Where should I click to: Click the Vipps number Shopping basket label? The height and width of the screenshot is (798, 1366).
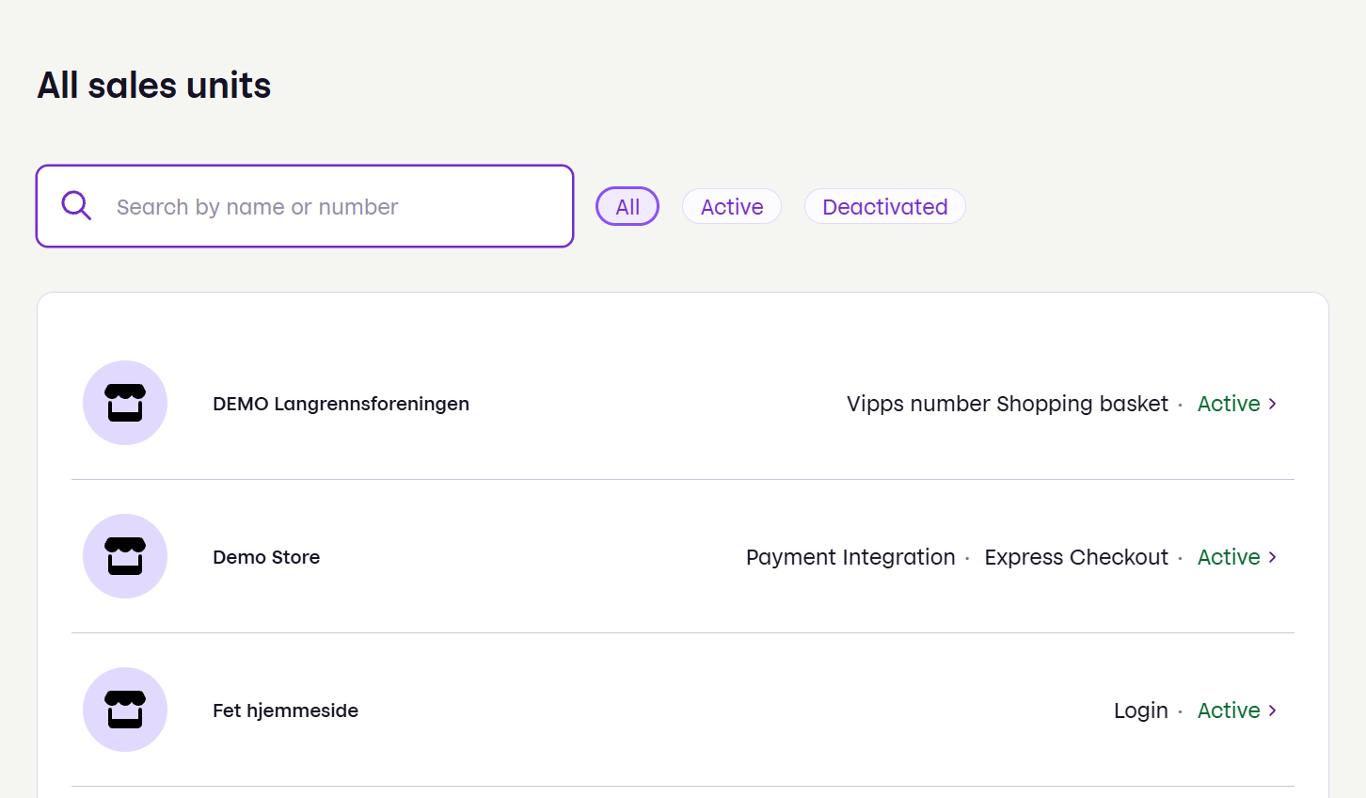1006,403
